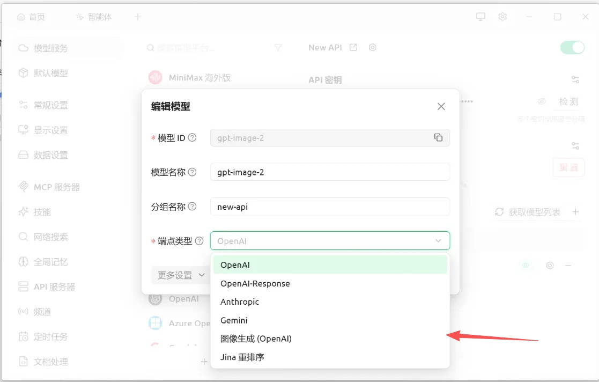Open help for the group name field
This screenshot has height=382, width=599.
pyautogui.click(x=192, y=207)
